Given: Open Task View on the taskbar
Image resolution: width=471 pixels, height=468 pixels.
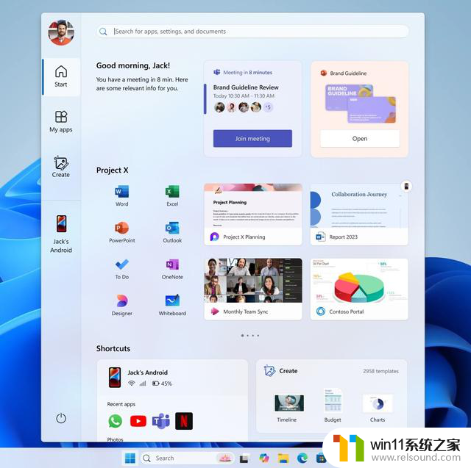Looking at the screenshot, I should 244,458.
